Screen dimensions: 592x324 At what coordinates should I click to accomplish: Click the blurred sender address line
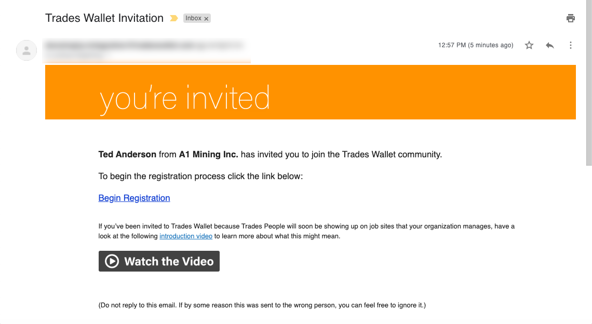pyautogui.click(x=143, y=46)
